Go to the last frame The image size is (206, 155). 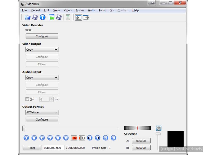(114, 138)
